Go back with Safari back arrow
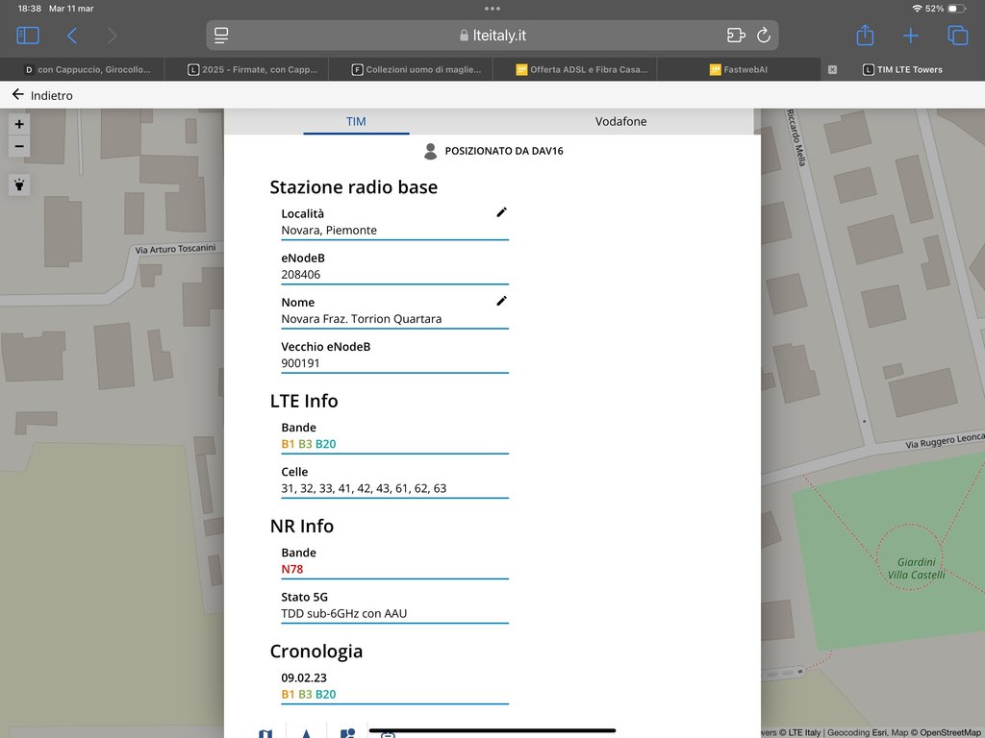 [72, 36]
